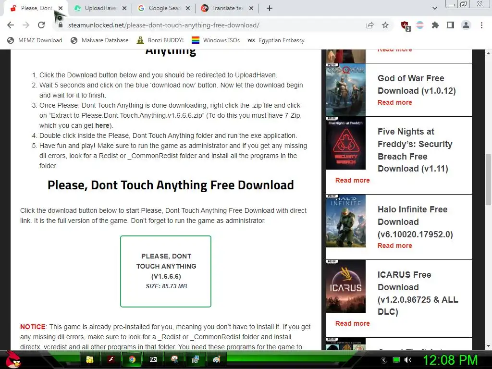The width and height of the screenshot is (492, 369).
Task: Open the Windows ISOs bookmark
Action: point(216,40)
